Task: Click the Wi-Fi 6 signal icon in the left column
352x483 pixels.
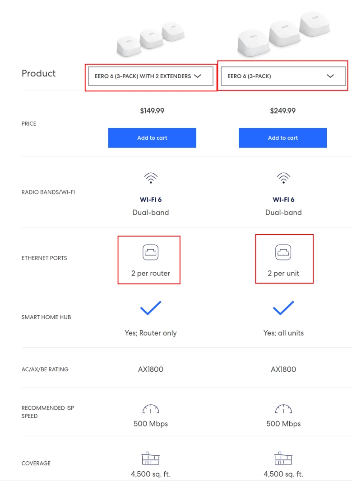Action: click(x=151, y=177)
